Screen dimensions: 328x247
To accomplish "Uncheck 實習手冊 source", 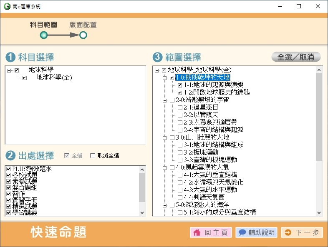I will [x=9, y=200].
